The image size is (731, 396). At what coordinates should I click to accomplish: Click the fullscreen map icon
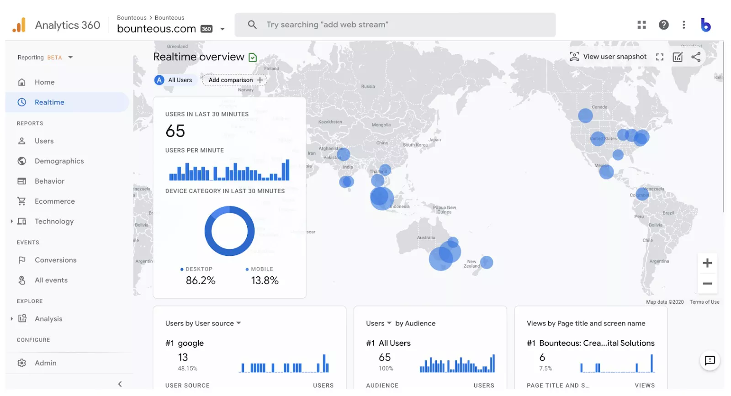pyautogui.click(x=659, y=57)
